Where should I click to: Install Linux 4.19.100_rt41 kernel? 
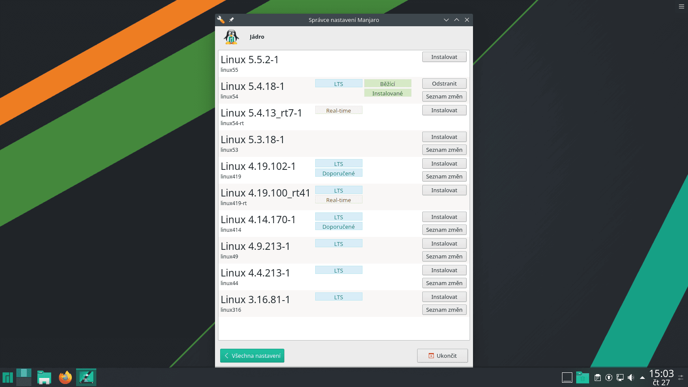444,190
